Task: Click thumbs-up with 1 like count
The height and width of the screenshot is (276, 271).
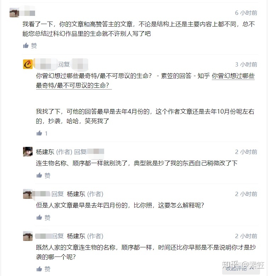Action: click(41, 133)
